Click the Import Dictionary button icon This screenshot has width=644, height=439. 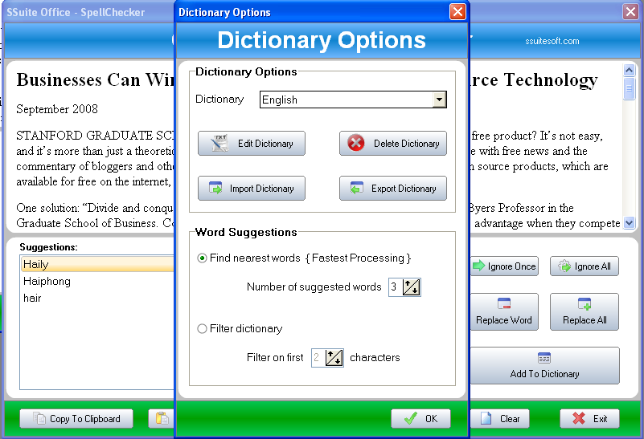pos(216,189)
